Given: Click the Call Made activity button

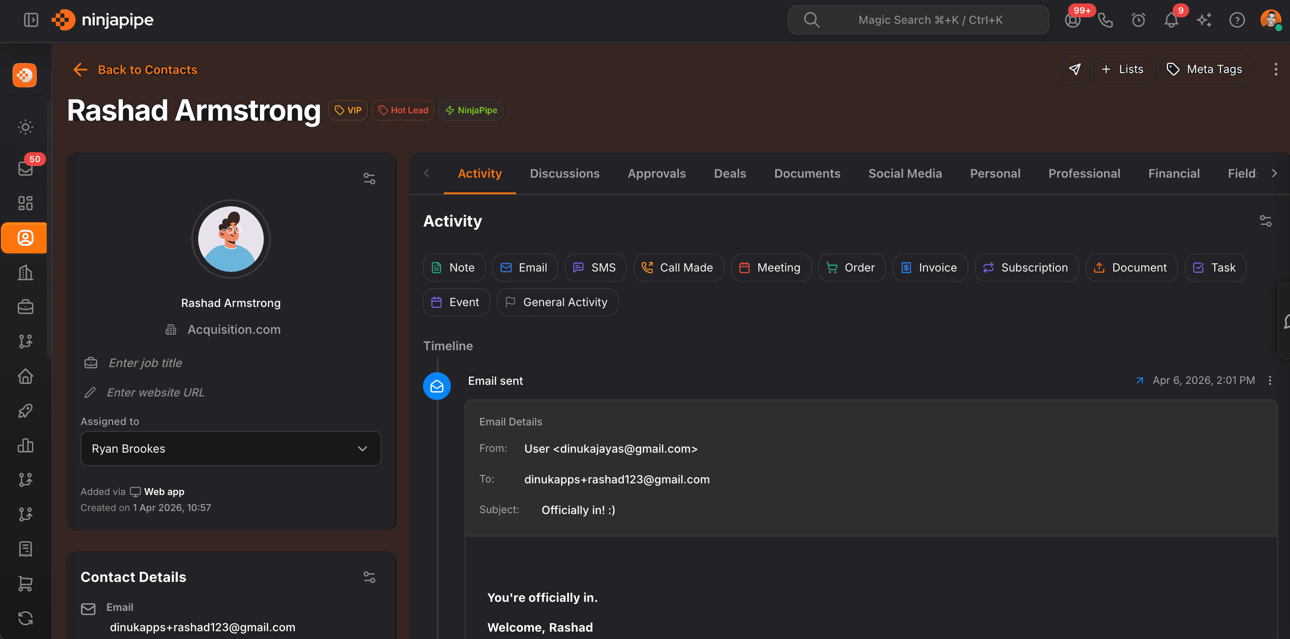Looking at the screenshot, I should click(678, 268).
